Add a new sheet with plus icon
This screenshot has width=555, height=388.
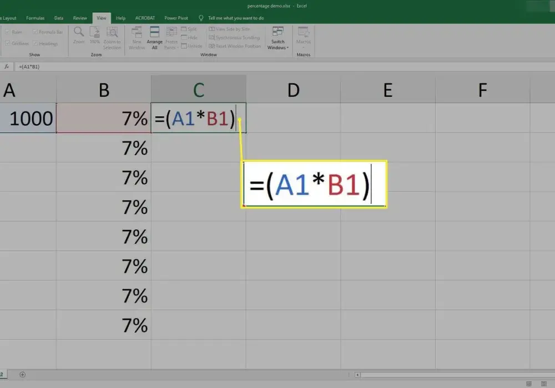coord(22,375)
